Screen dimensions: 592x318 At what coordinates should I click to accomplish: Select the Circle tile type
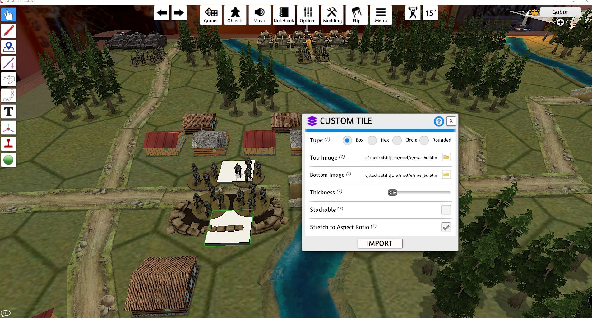tap(397, 140)
